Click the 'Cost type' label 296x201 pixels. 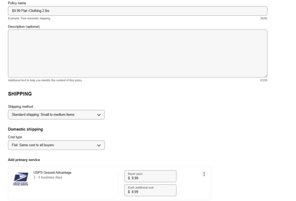click(15, 137)
